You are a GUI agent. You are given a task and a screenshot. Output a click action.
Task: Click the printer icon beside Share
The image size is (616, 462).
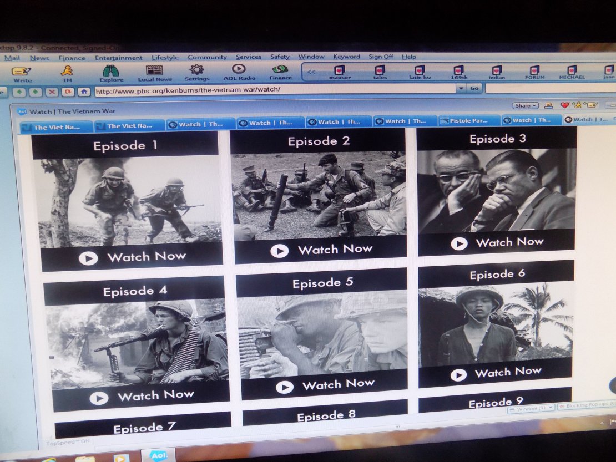548,105
